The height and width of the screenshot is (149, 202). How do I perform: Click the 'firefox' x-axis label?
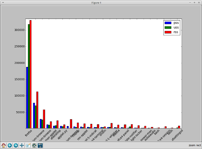[29, 133]
